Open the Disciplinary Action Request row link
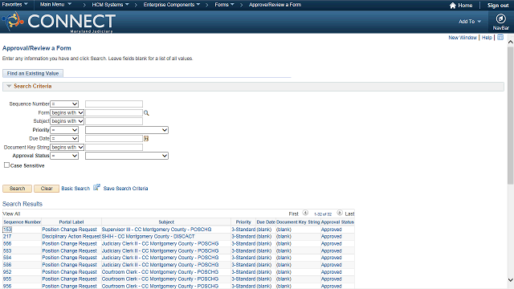The image size is (514, 289). (71, 236)
